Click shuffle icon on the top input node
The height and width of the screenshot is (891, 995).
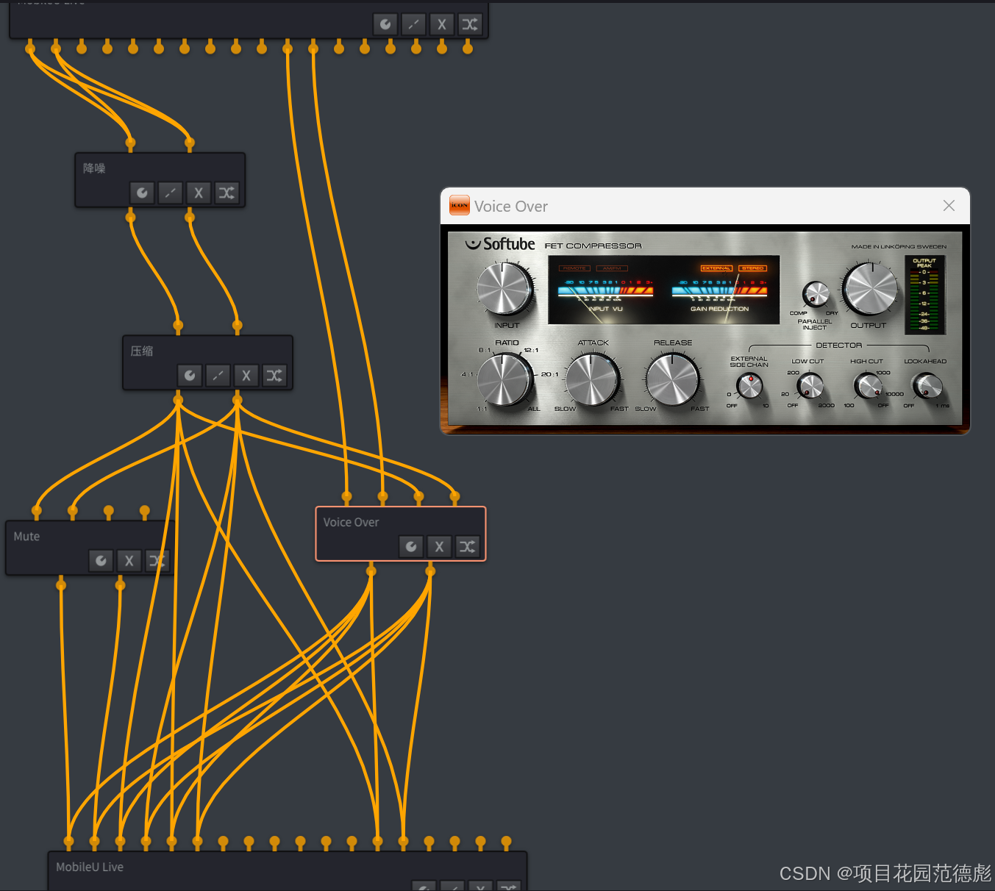coord(470,24)
